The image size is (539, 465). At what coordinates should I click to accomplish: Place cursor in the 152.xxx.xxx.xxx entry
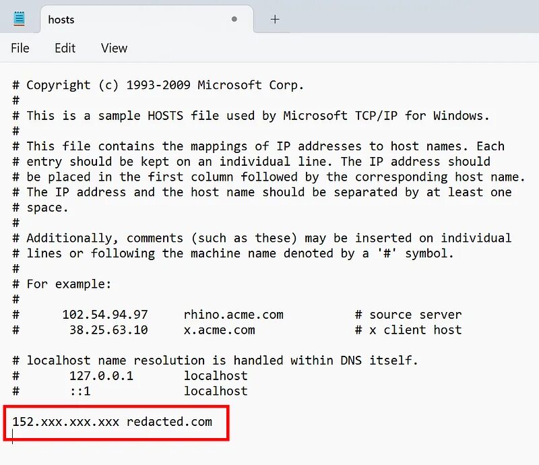[x=65, y=422]
